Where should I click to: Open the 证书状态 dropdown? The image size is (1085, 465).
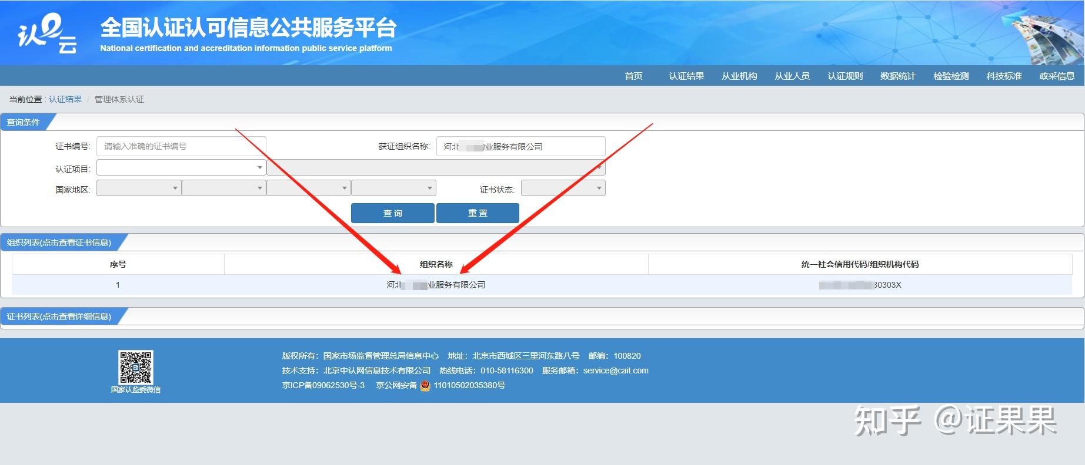point(563,188)
